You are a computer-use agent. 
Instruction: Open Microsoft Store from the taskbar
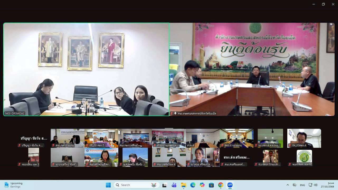(x=211, y=185)
